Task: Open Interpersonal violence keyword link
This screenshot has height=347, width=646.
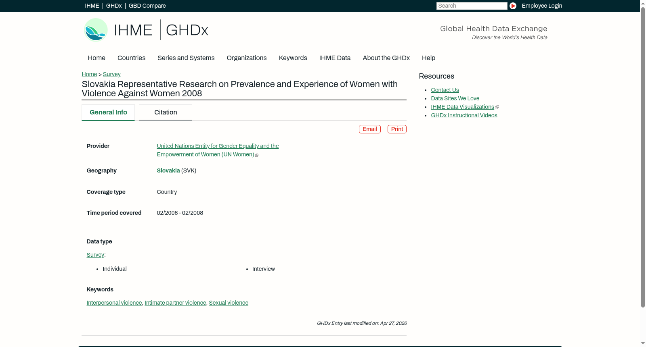Action: (x=114, y=303)
